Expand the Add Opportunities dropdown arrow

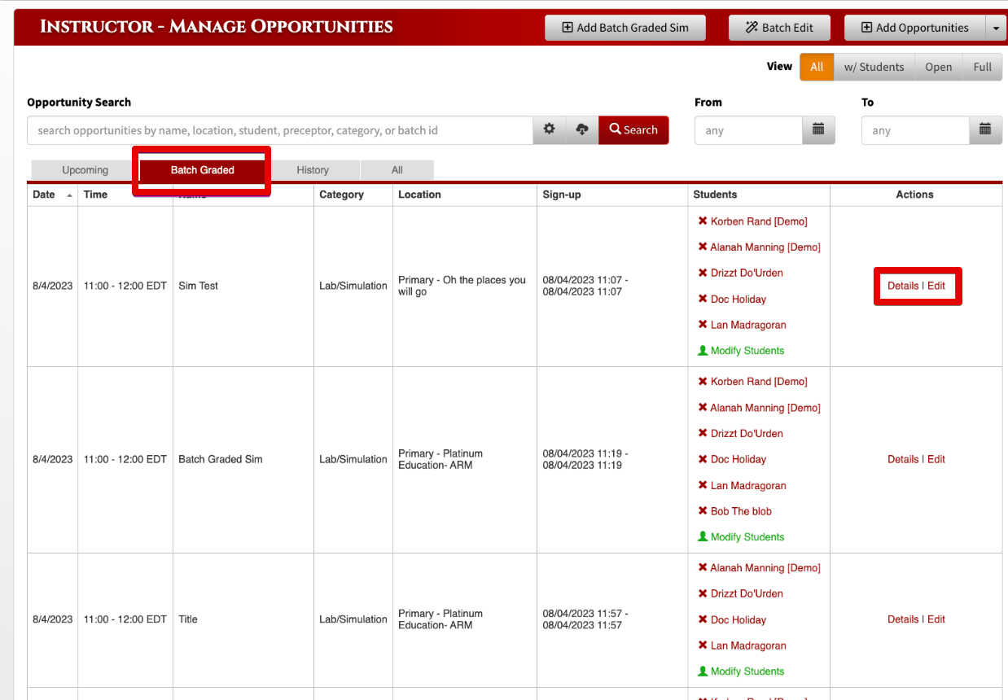click(996, 28)
